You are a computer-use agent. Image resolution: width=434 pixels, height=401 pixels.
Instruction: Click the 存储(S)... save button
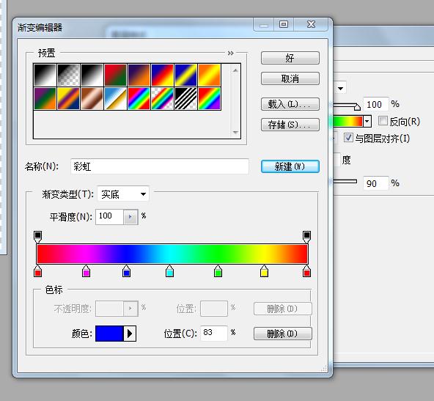pos(290,125)
